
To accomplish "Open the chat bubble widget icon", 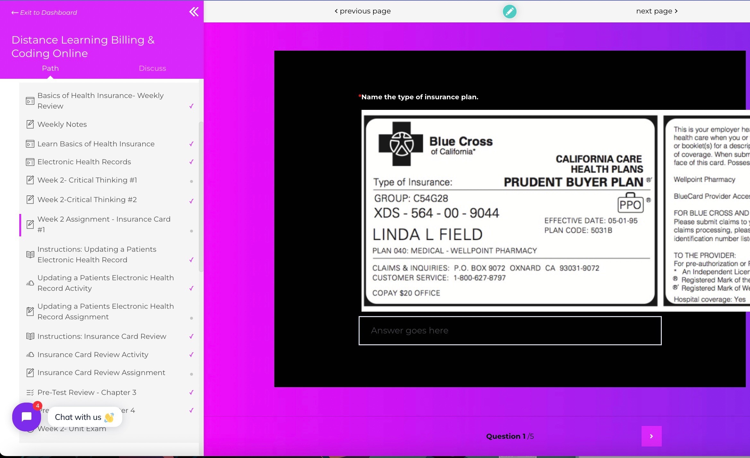I will click(x=26, y=417).
